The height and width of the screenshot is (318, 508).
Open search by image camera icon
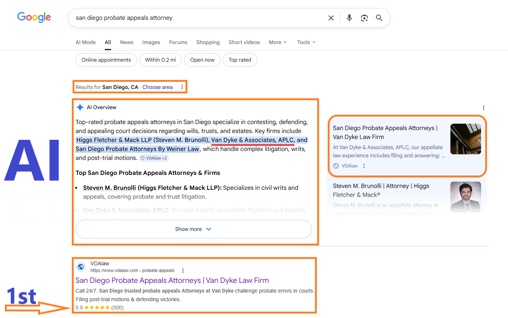coord(364,18)
